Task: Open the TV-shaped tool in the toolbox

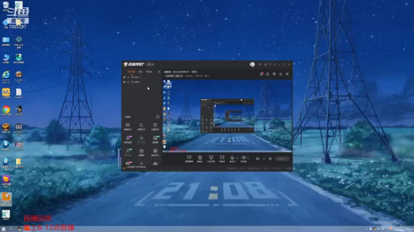Action: [141, 152]
